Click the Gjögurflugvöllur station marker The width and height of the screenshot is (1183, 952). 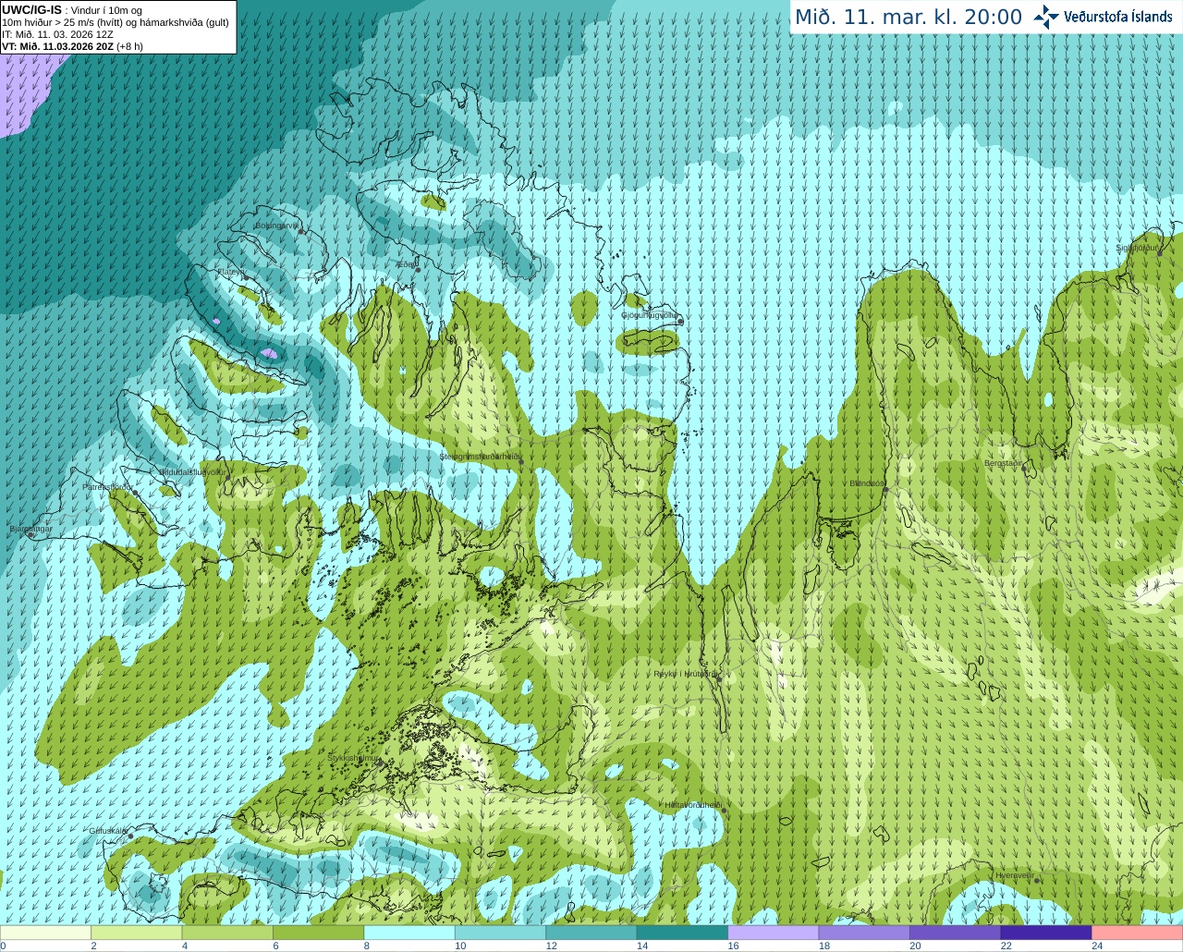point(680,321)
